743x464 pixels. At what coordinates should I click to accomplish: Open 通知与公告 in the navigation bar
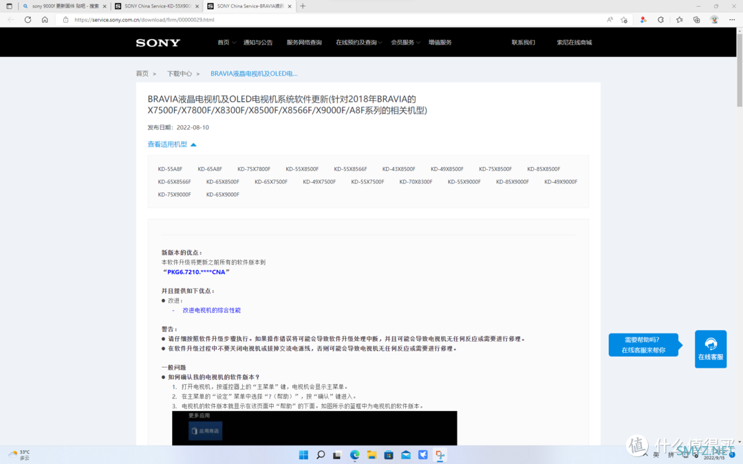tap(258, 43)
